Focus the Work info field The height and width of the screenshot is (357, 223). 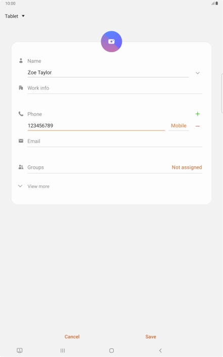(115, 88)
